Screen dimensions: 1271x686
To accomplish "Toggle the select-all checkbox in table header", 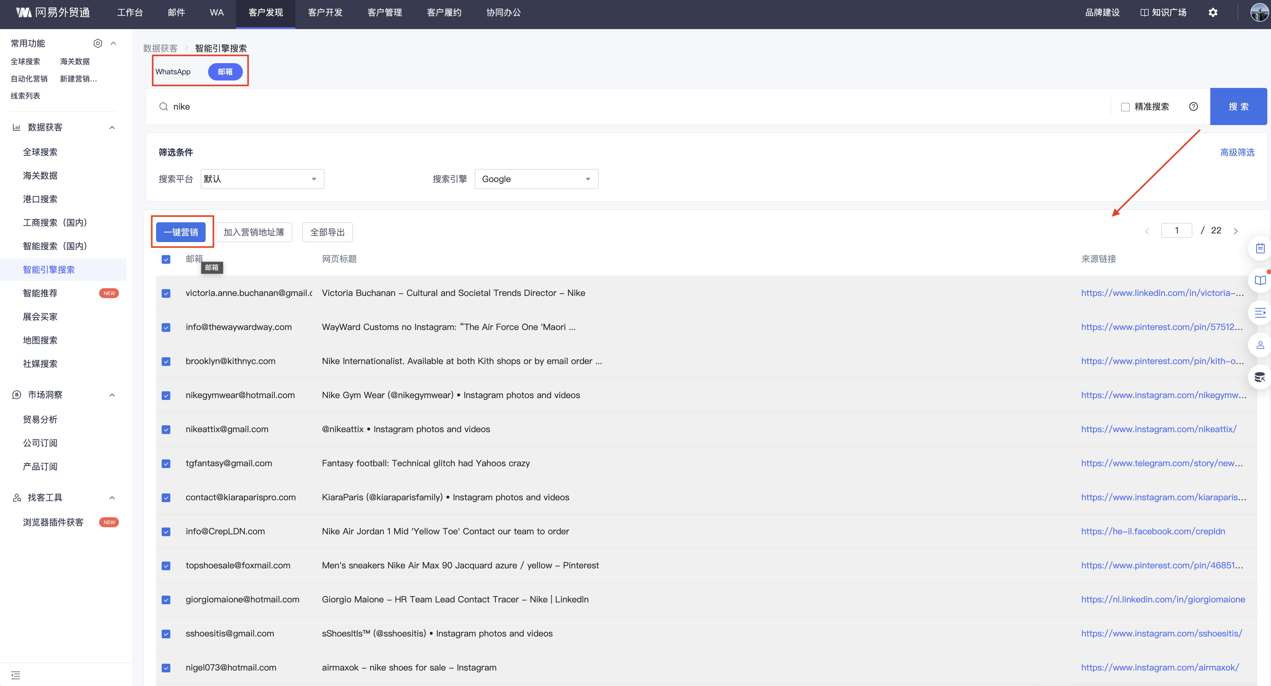I will coord(166,259).
